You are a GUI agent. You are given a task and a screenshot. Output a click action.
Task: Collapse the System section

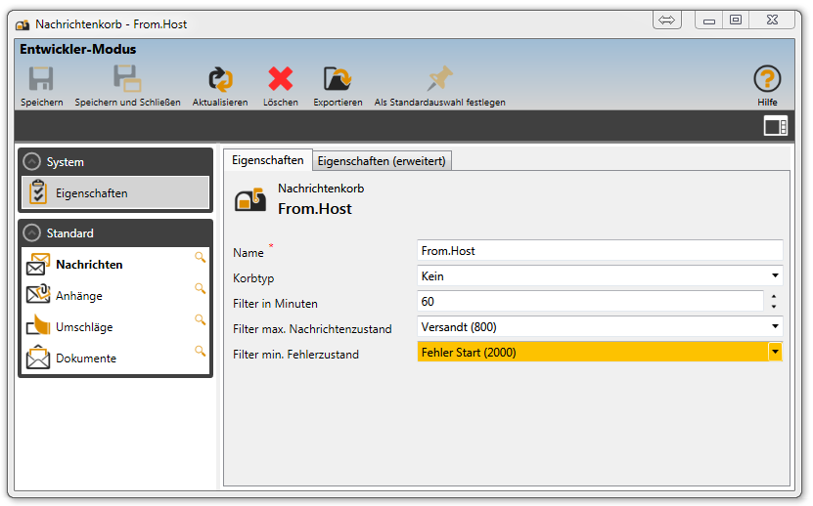(32, 162)
